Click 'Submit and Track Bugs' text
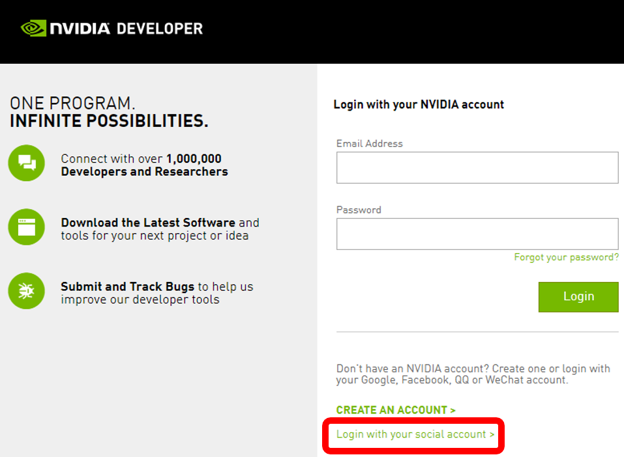The image size is (624, 457). pos(127,286)
